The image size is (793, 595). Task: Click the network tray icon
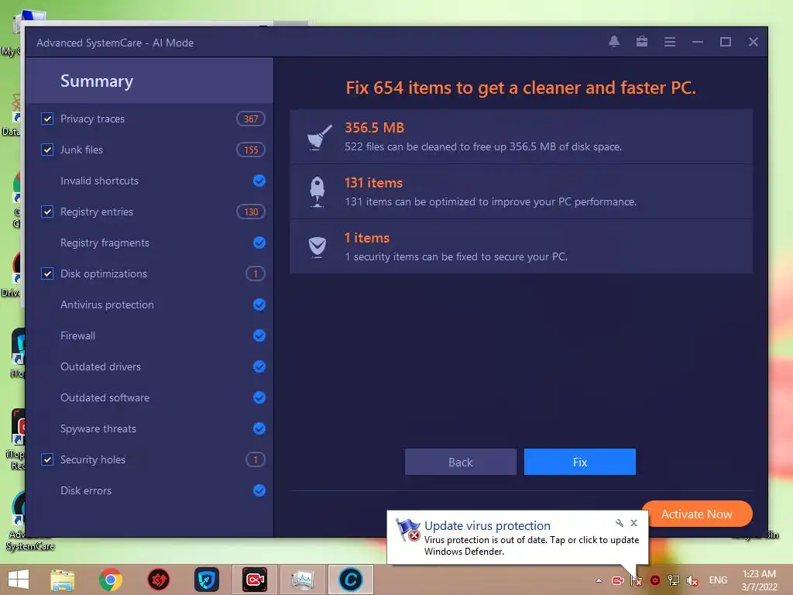[x=674, y=580]
